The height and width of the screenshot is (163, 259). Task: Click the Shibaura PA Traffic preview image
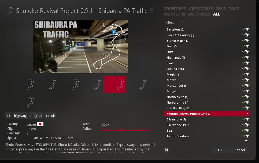[x=81, y=47]
